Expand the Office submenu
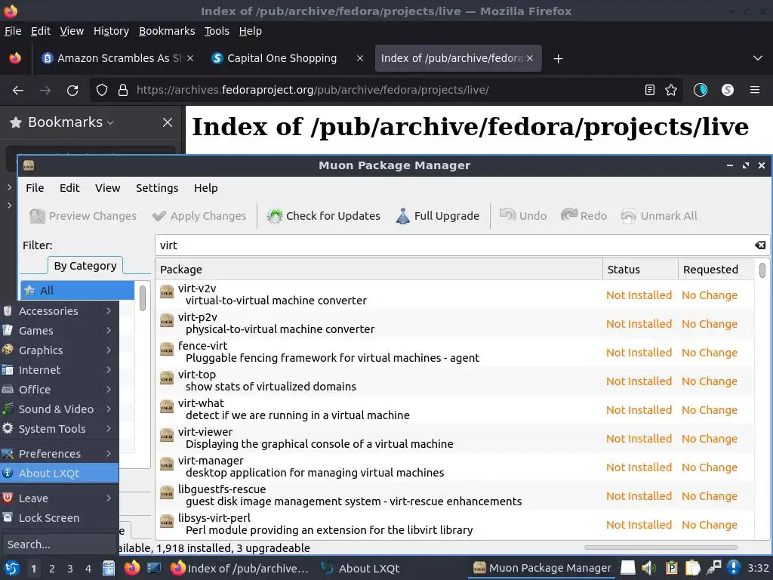 (59, 390)
